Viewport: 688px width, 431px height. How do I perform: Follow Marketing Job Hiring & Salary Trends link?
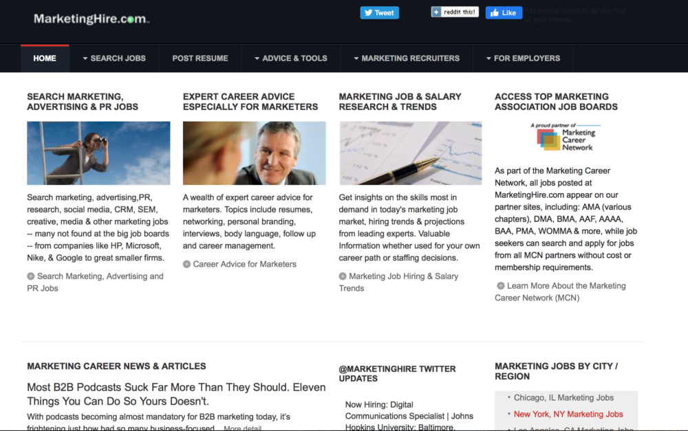point(398,283)
